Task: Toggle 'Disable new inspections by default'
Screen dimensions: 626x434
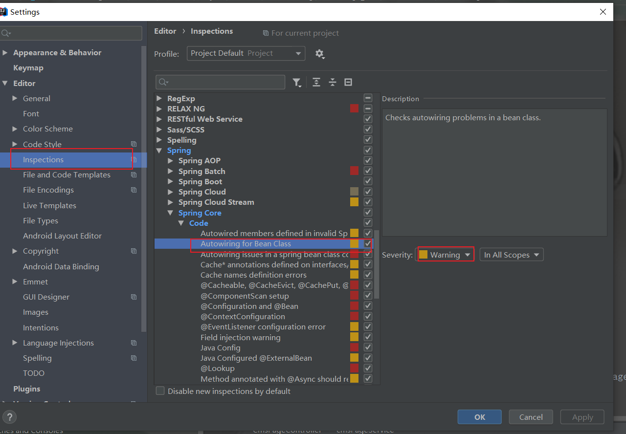Action: point(160,391)
